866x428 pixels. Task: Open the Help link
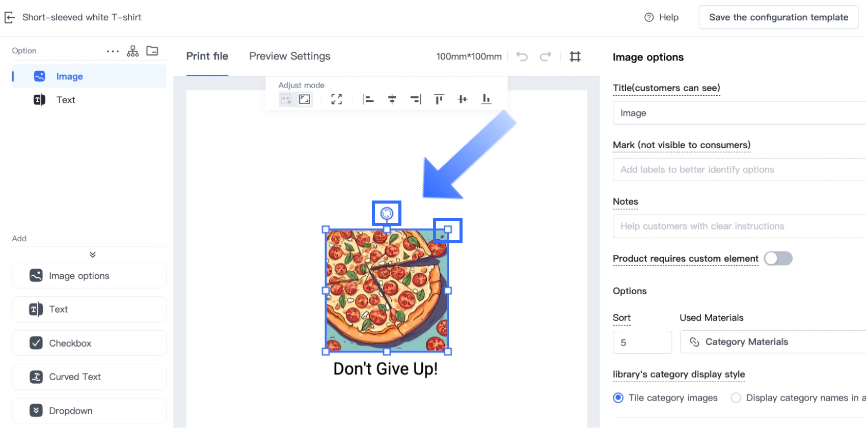[x=661, y=17]
